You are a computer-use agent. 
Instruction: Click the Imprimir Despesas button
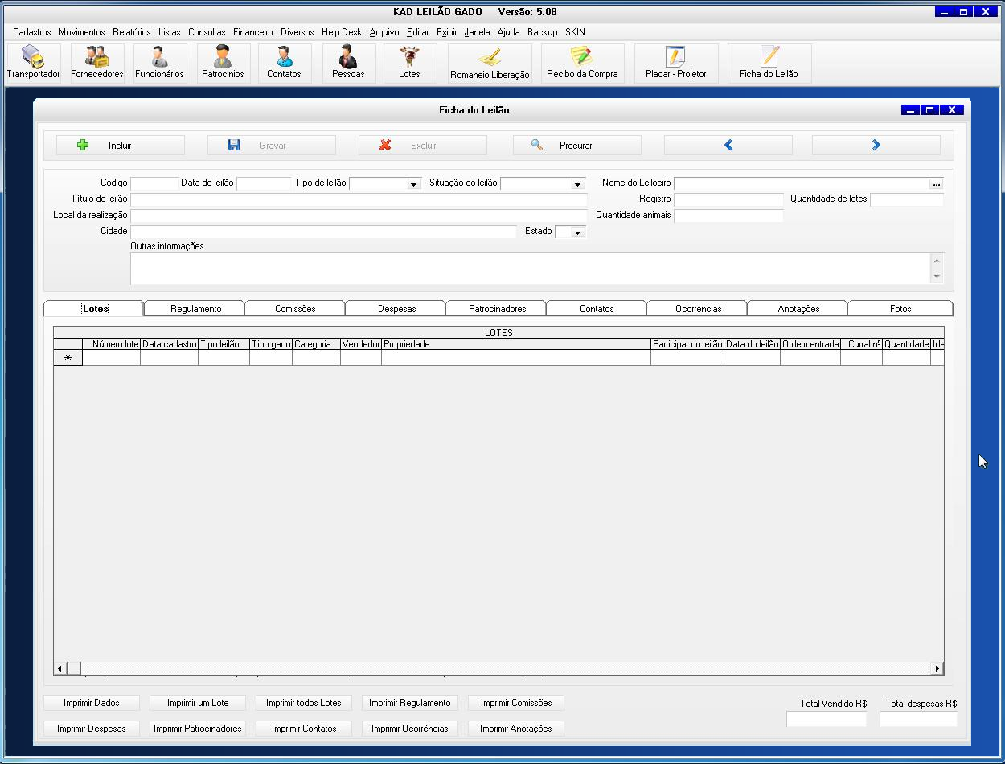coord(92,729)
